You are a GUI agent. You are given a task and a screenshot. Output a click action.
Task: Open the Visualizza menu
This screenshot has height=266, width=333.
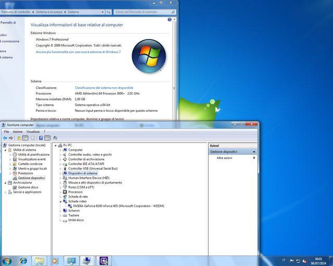pos(33,131)
